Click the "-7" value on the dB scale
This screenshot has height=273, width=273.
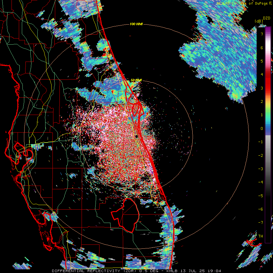coord(261,223)
